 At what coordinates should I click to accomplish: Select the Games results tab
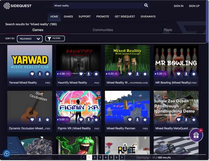pyautogui.click(x=38, y=30)
